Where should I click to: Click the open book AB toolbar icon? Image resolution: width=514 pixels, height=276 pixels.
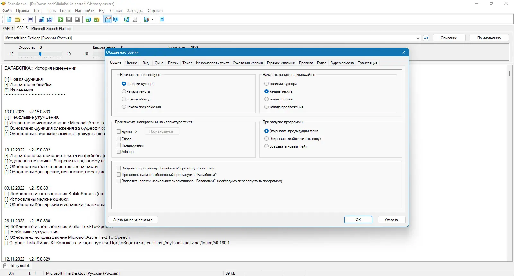coord(116,19)
